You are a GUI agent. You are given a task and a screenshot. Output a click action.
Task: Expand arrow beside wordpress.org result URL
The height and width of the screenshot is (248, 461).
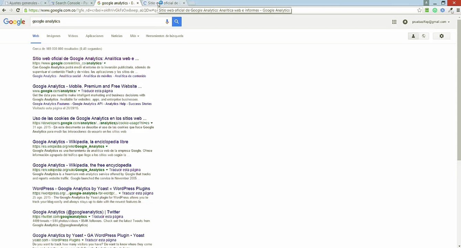[120, 193]
